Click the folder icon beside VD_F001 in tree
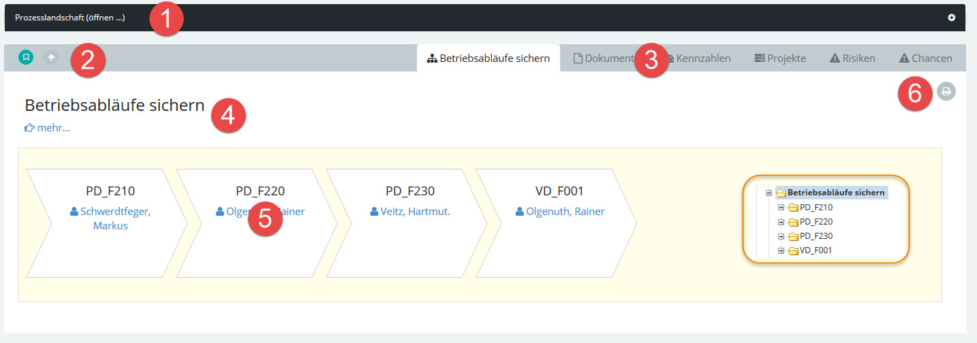The height and width of the screenshot is (343, 977). pos(793,250)
